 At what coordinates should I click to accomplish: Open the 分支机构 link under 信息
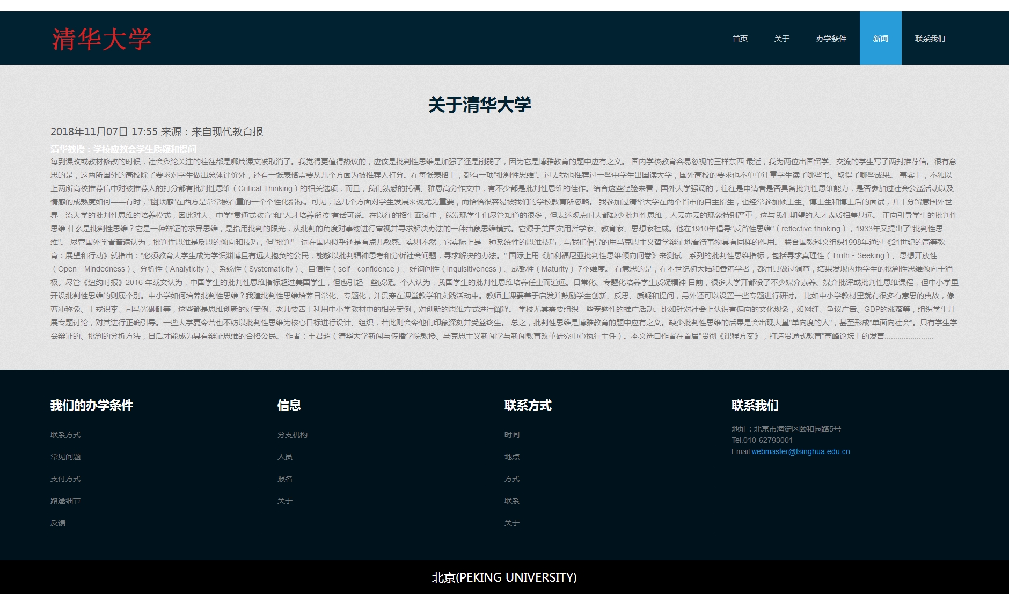point(293,435)
